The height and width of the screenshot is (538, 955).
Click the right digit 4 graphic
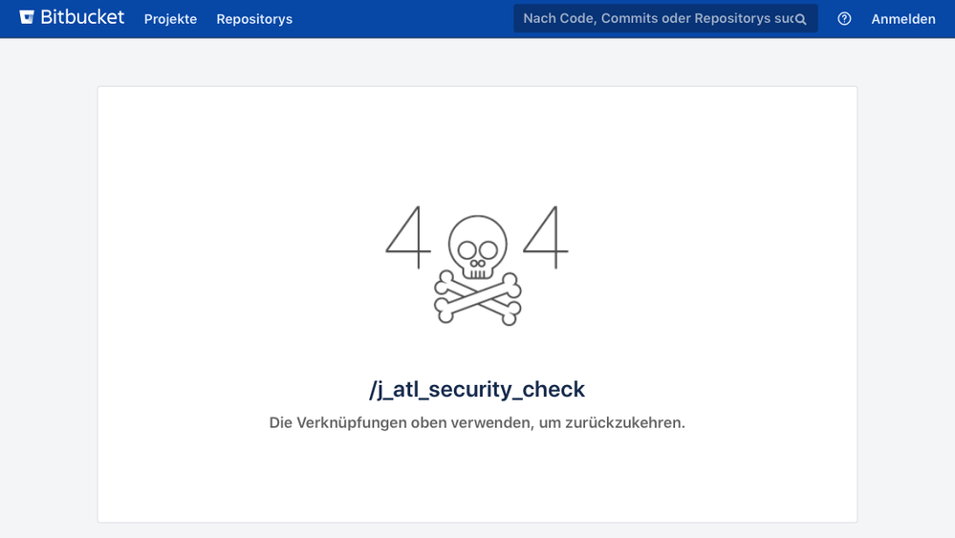546,237
